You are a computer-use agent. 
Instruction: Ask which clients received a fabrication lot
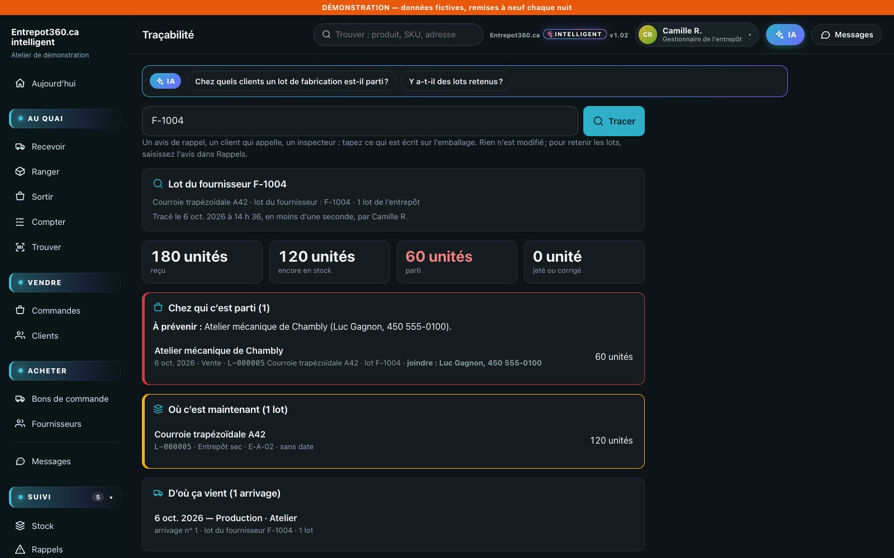[x=292, y=81]
